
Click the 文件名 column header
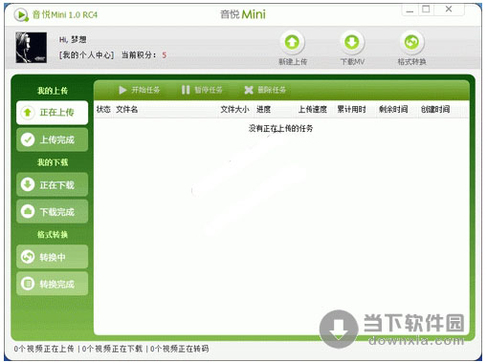126,109
